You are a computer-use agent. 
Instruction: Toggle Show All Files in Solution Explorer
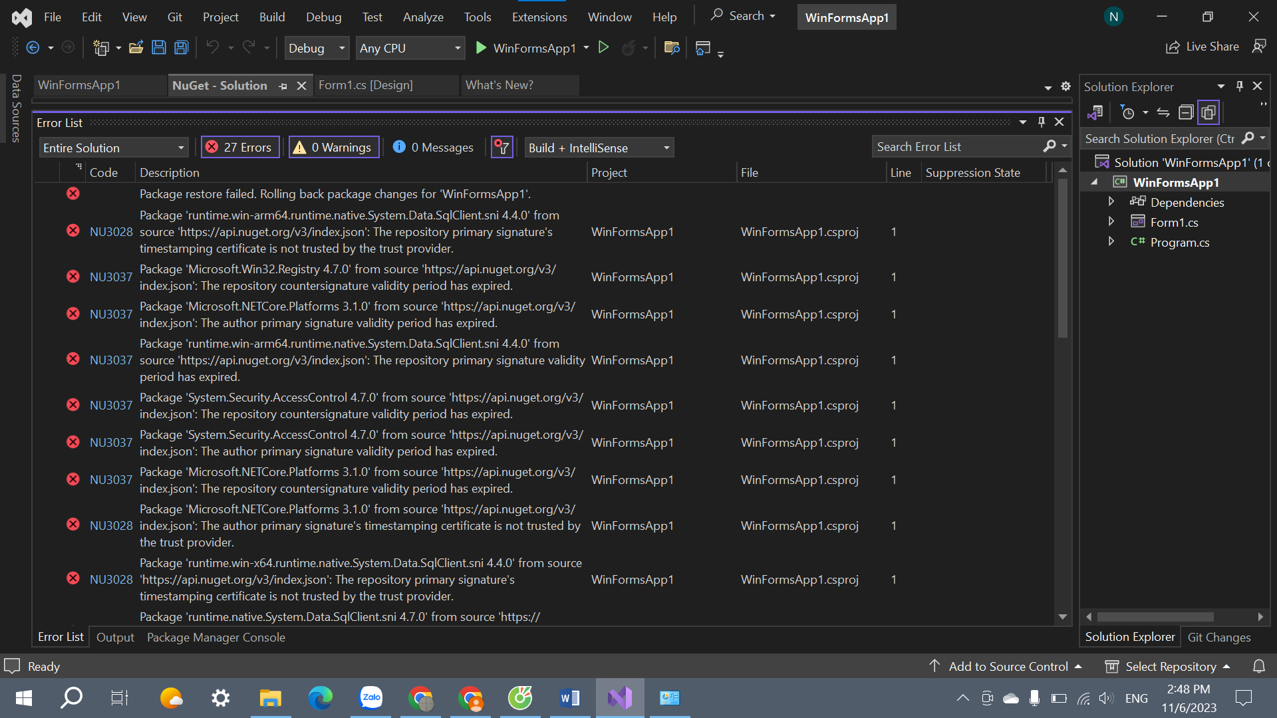(1208, 112)
